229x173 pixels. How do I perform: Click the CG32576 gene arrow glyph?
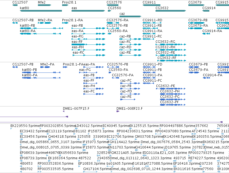[112, 5]
